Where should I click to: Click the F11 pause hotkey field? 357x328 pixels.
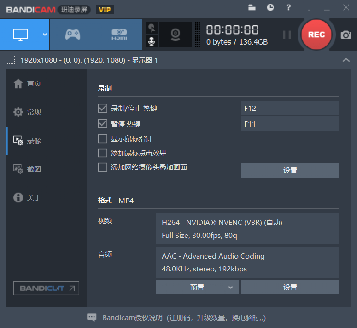point(290,124)
